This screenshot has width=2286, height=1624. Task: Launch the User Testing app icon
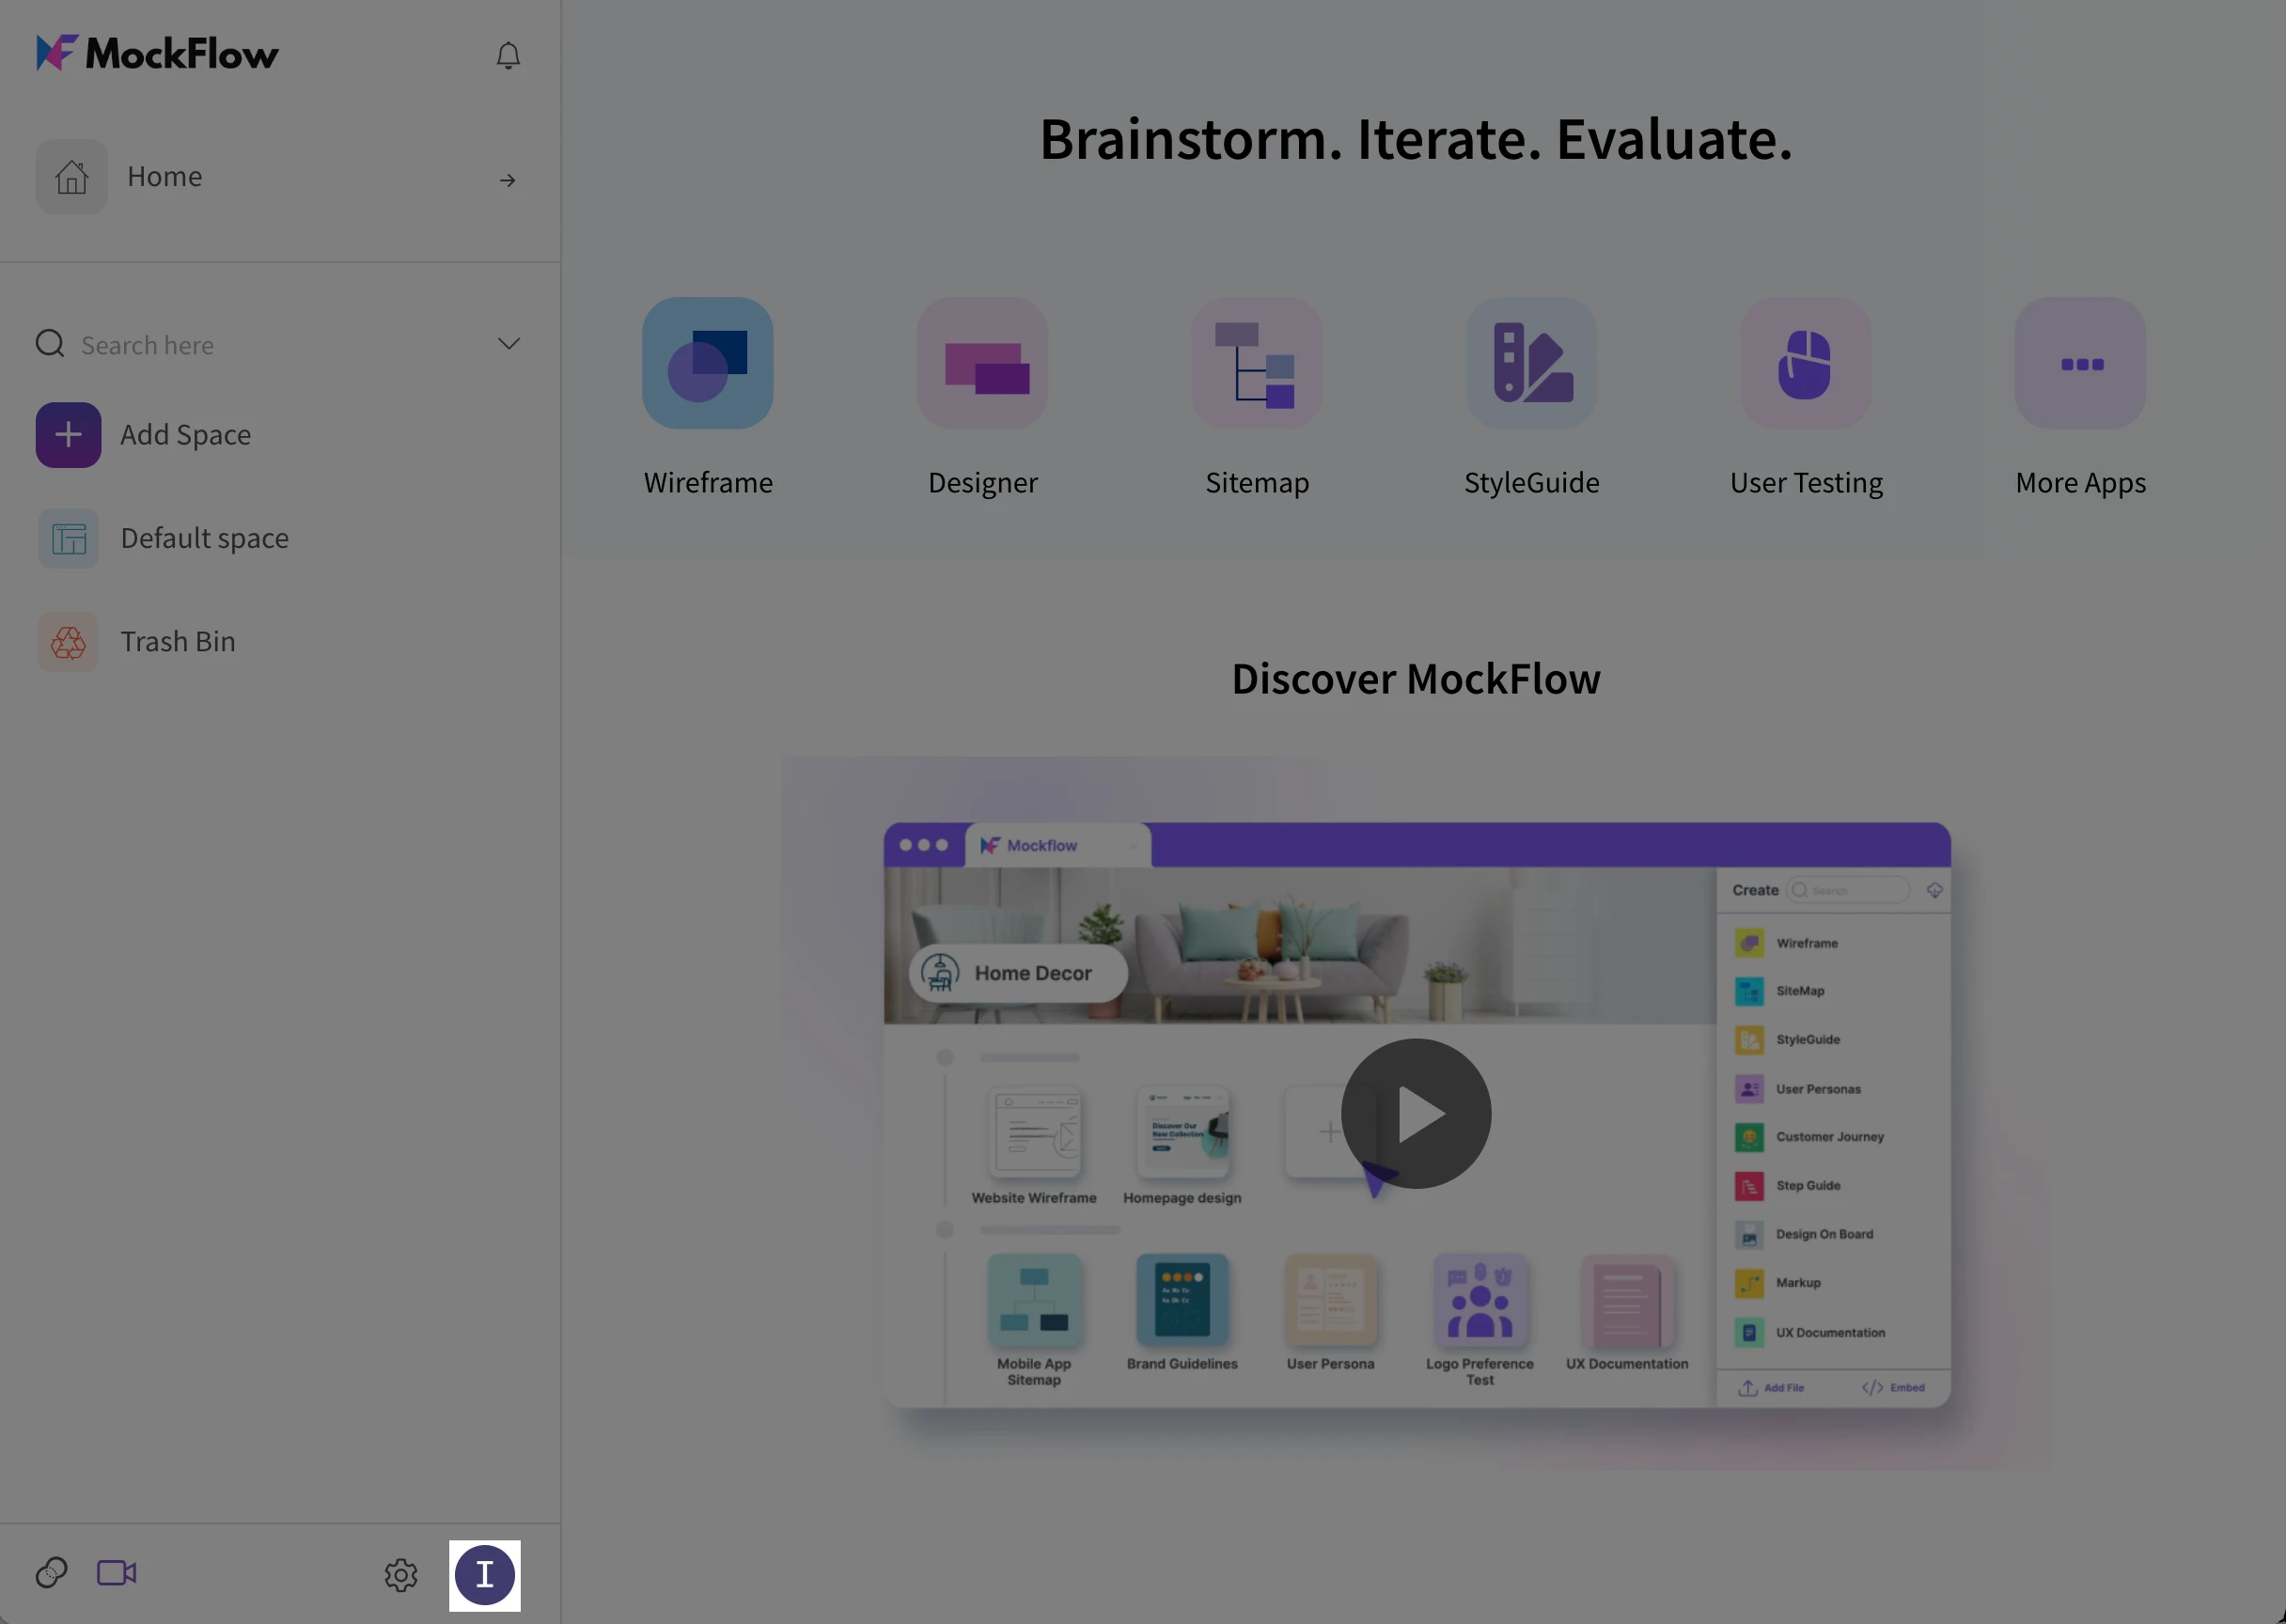pos(1806,363)
